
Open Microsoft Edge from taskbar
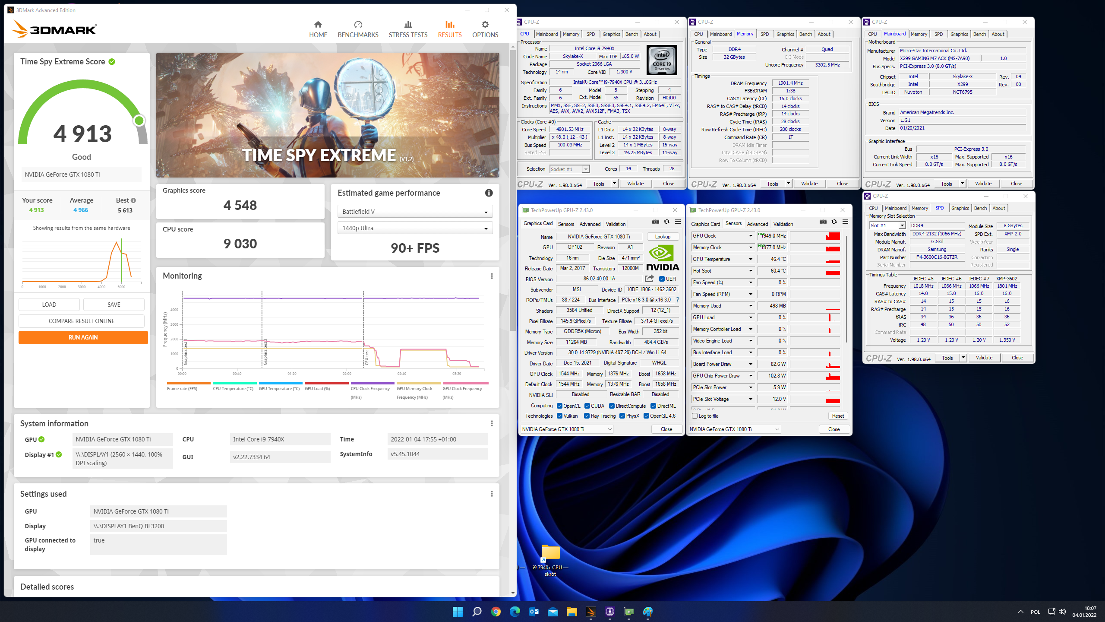[515, 612]
